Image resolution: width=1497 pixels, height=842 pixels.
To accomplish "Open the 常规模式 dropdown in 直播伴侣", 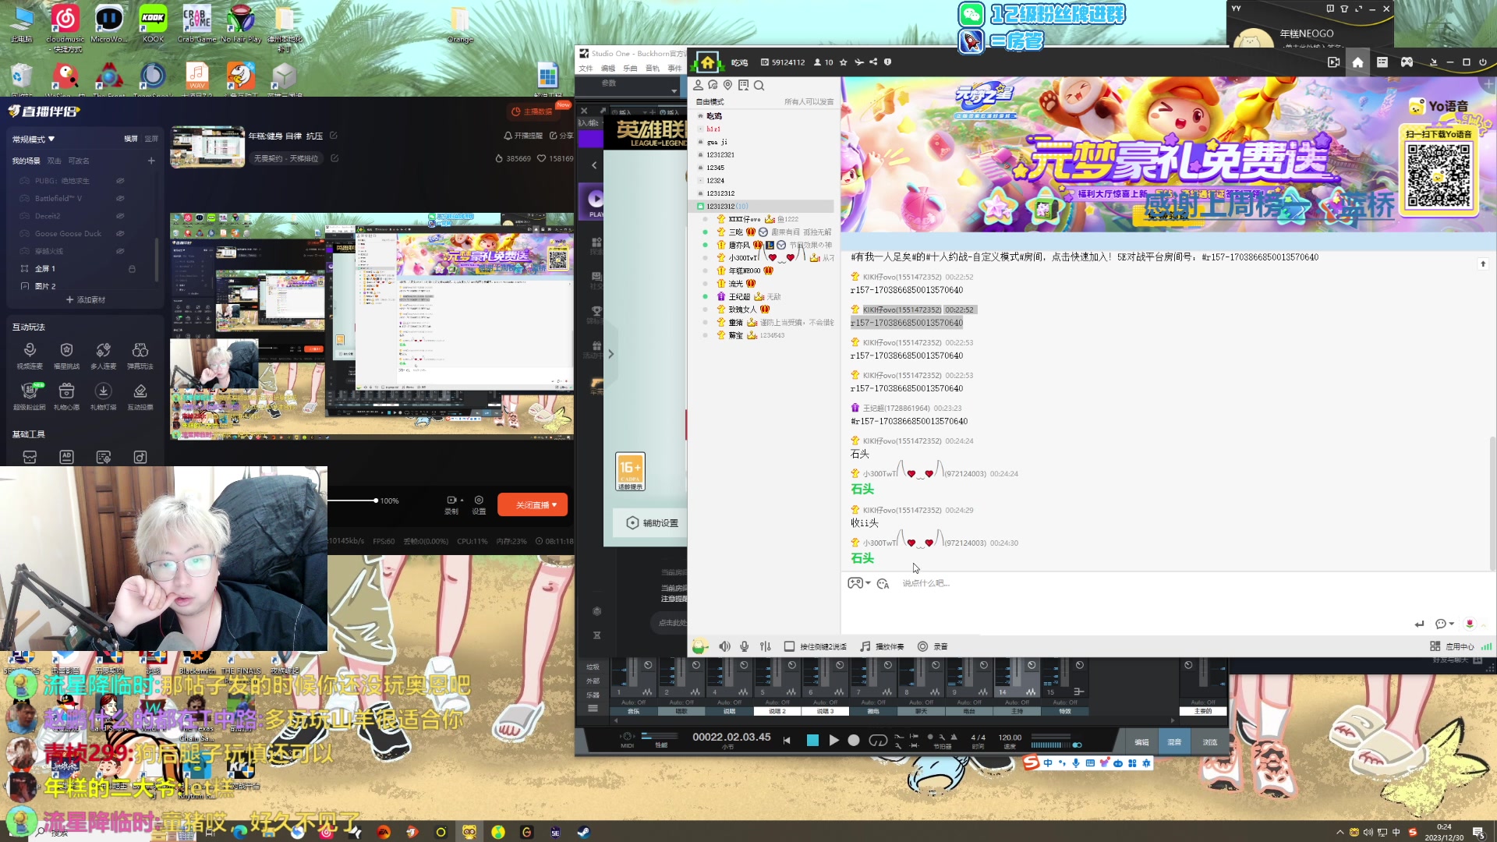I will click(x=34, y=139).
